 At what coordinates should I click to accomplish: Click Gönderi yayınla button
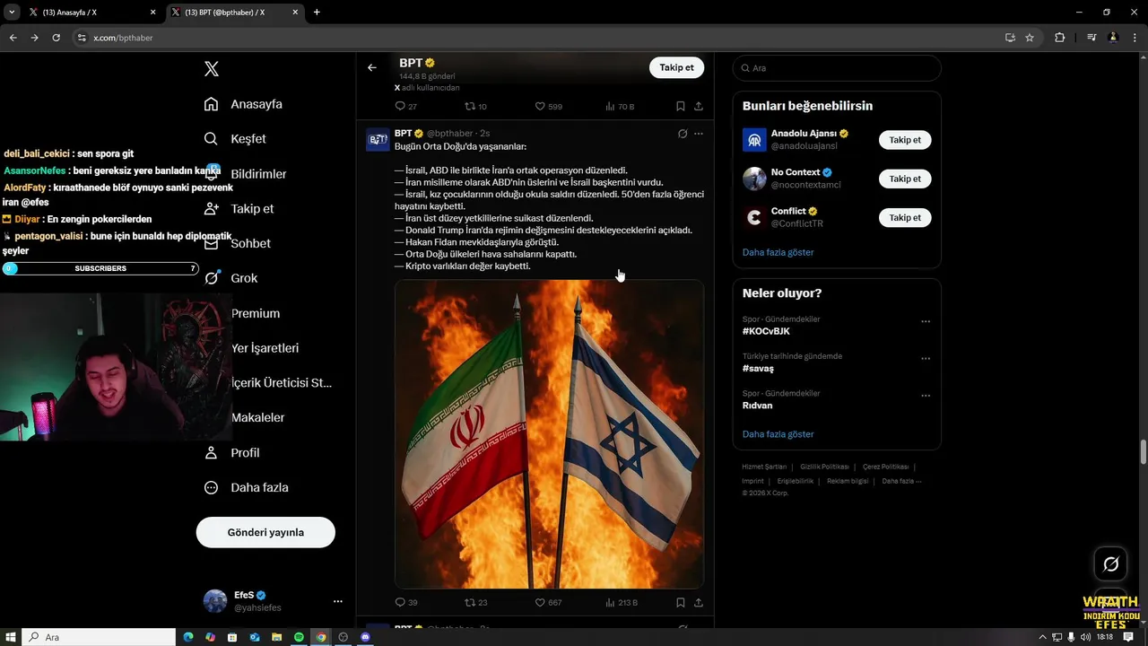265,532
